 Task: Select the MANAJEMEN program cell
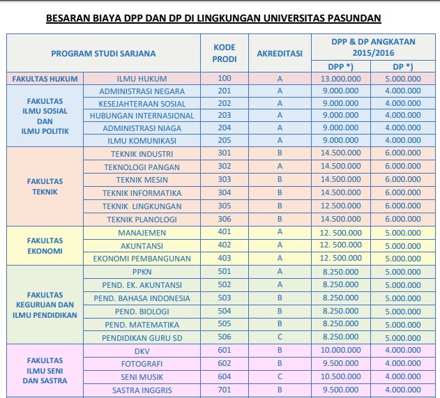(x=142, y=233)
